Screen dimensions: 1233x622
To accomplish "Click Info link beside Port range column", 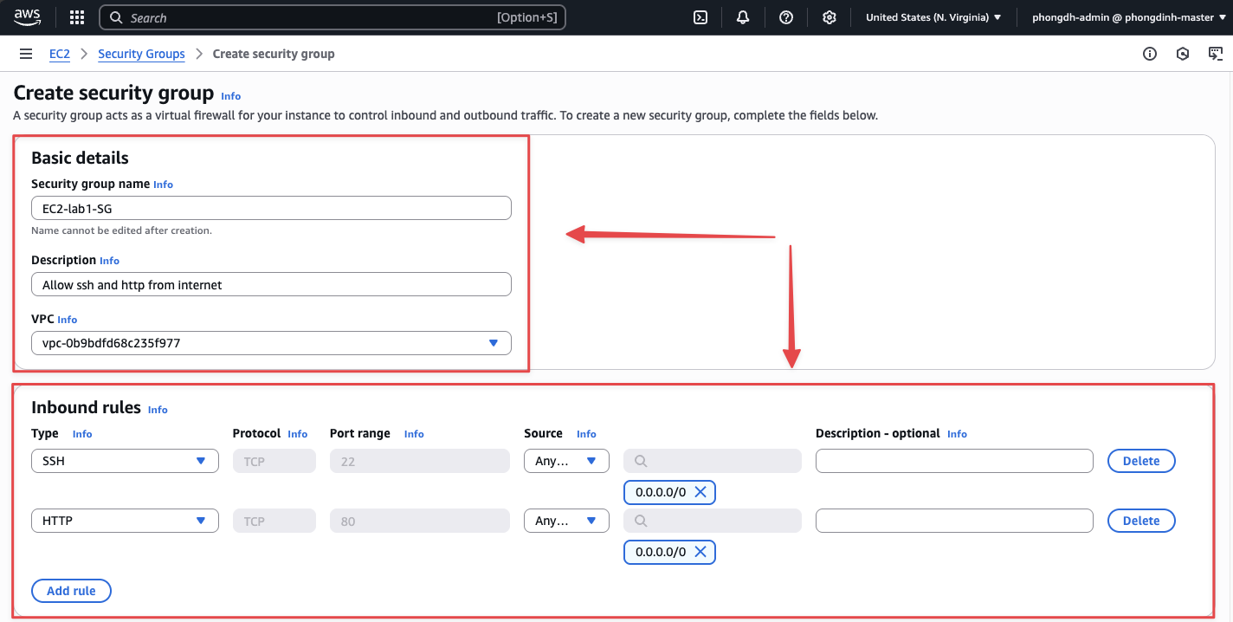I will coord(414,434).
